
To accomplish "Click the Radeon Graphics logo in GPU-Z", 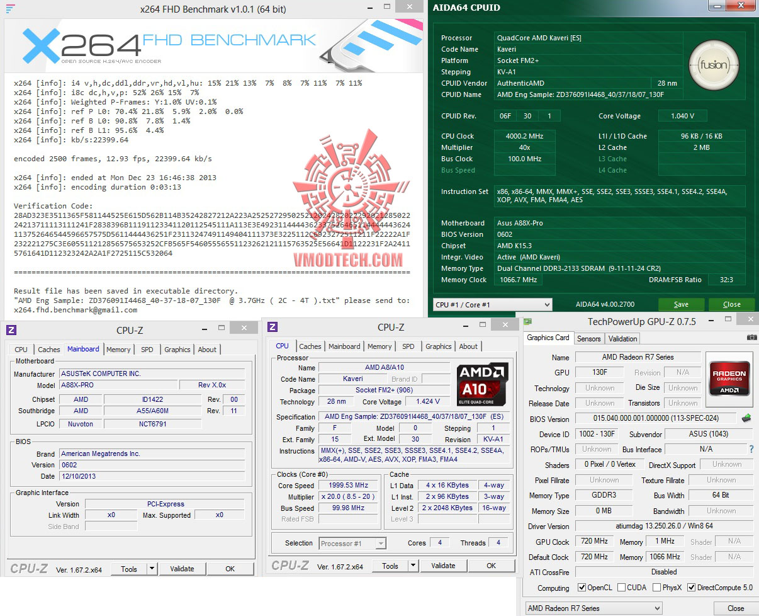I will (x=729, y=380).
